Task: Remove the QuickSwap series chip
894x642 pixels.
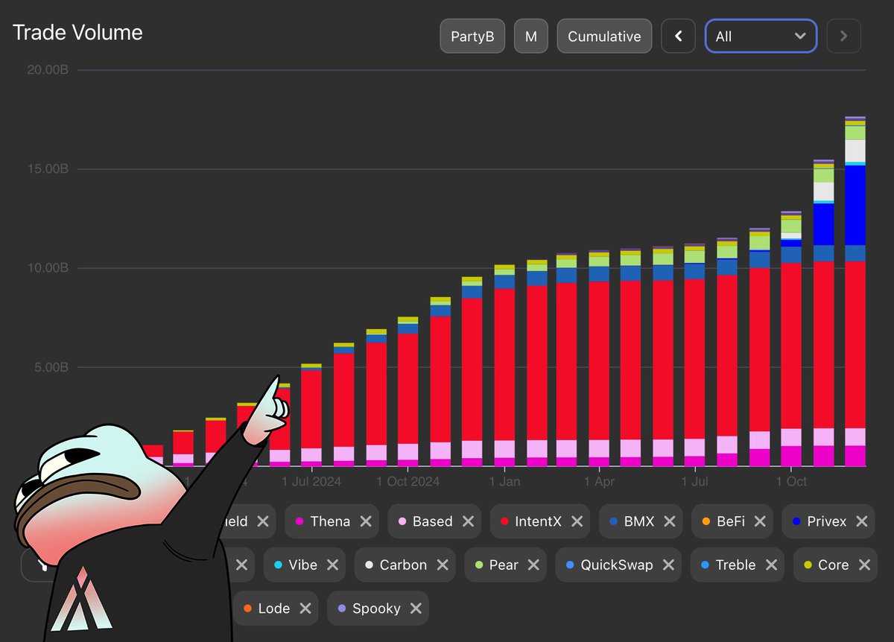Action: (668, 565)
